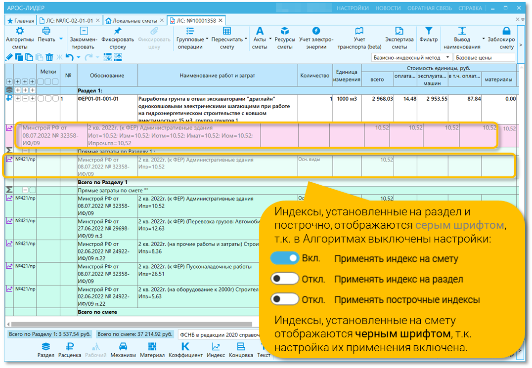Open ОБРАТНАЯ СВЯЗЬ menu
The image size is (532, 368).
430,8
